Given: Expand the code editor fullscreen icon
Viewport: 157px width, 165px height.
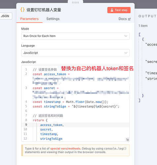Looking at the screenshot, I should click(x=127, y=140).
